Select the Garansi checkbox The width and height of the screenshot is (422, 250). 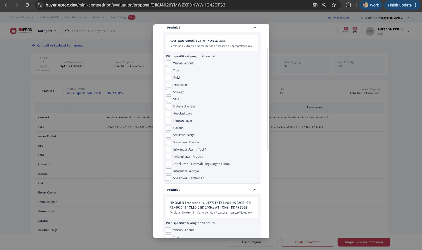pos(169,128)
